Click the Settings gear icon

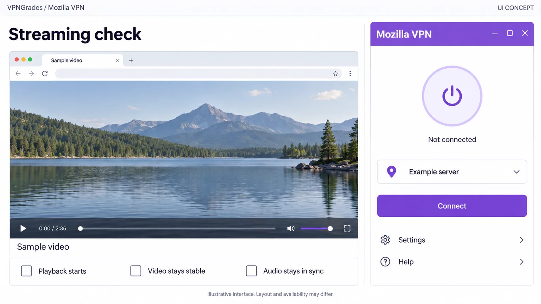[385, 240]
